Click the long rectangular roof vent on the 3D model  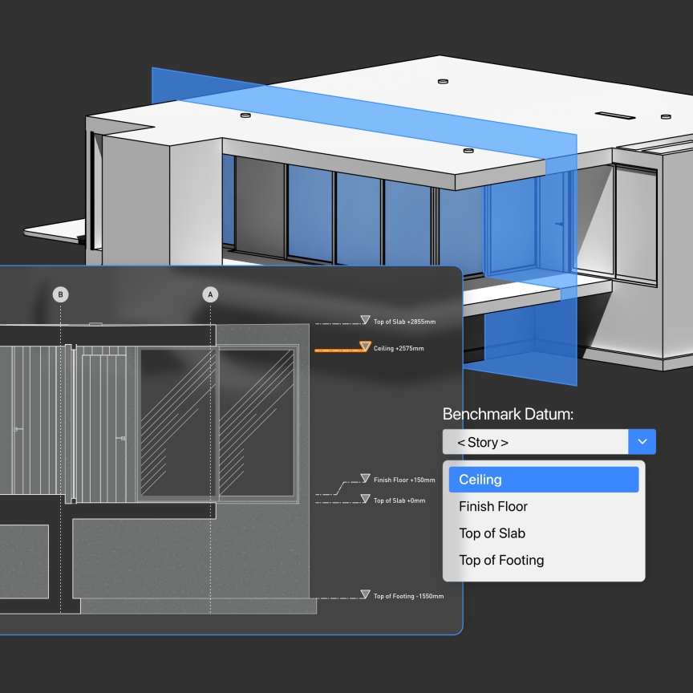(615, 115)
